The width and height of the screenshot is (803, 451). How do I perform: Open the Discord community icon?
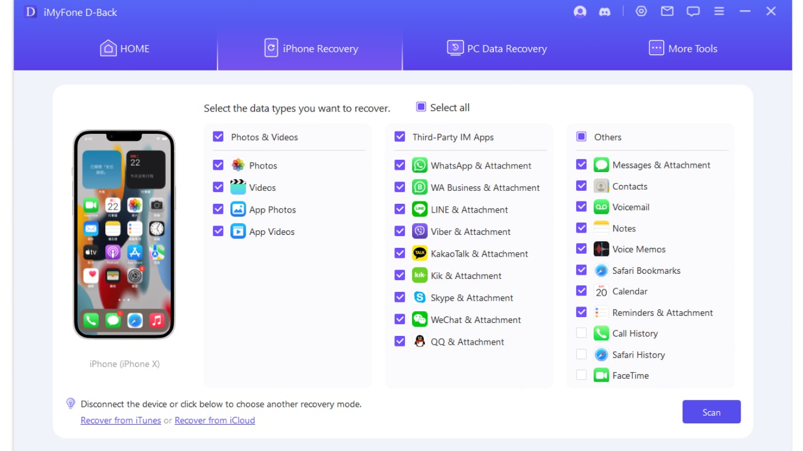click(605, 11)
